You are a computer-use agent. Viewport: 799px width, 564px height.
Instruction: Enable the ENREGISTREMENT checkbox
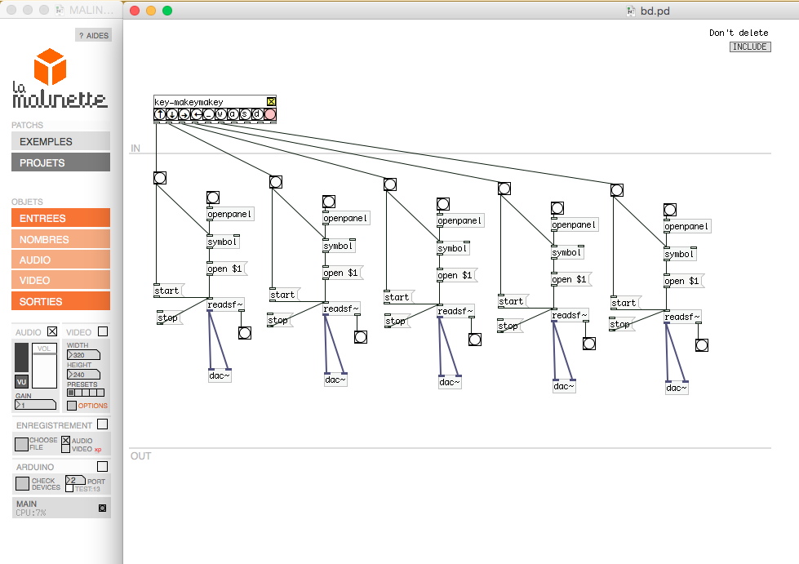[x=103, y=424]
